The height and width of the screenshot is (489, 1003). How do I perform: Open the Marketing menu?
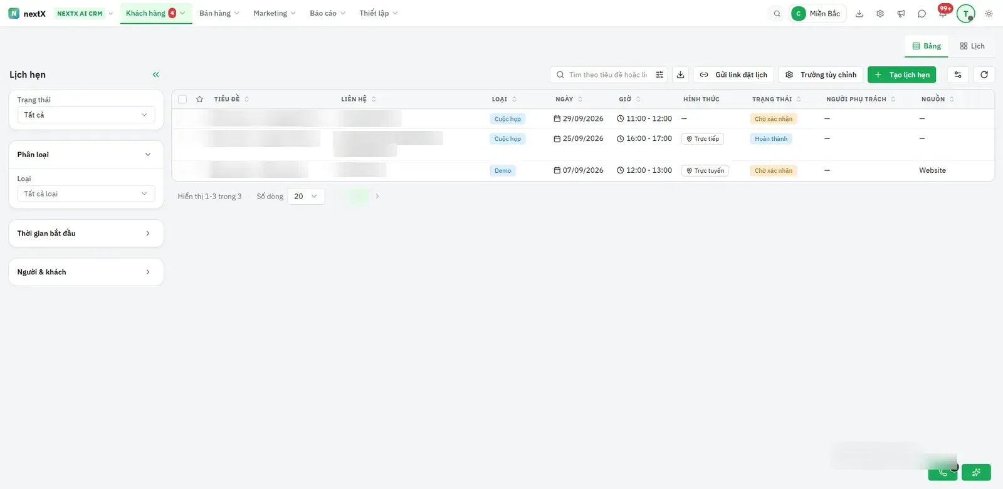coord(274,13)
